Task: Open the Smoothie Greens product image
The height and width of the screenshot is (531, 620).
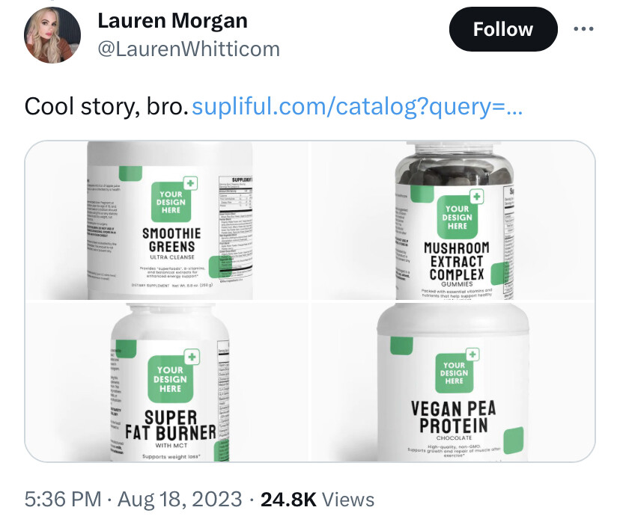Action: click(168, 221)
